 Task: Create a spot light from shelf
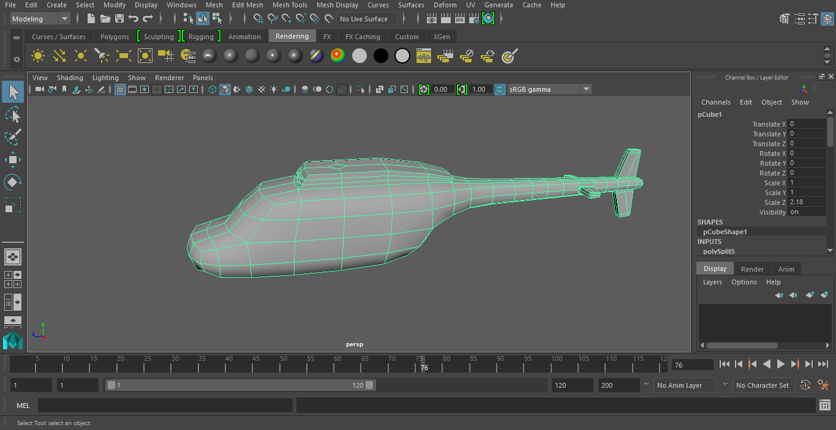tap(102, 56)
